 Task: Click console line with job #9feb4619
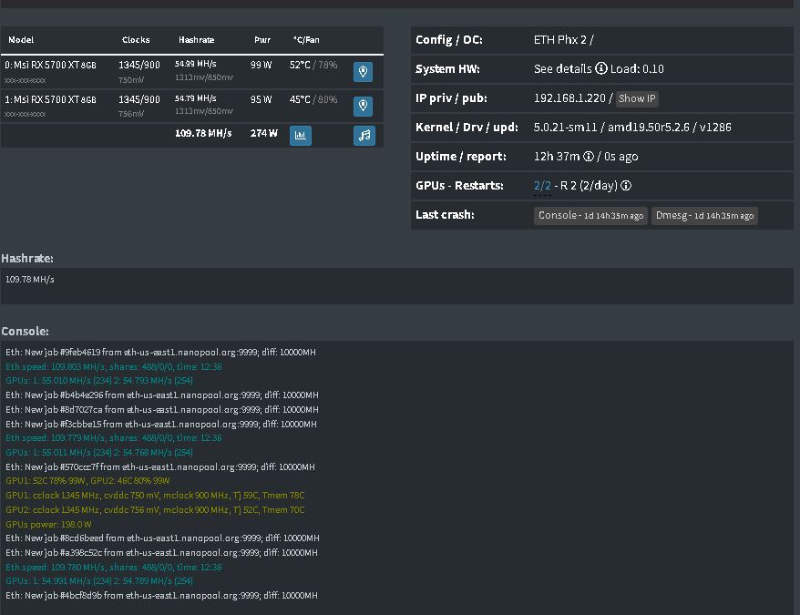160,353
